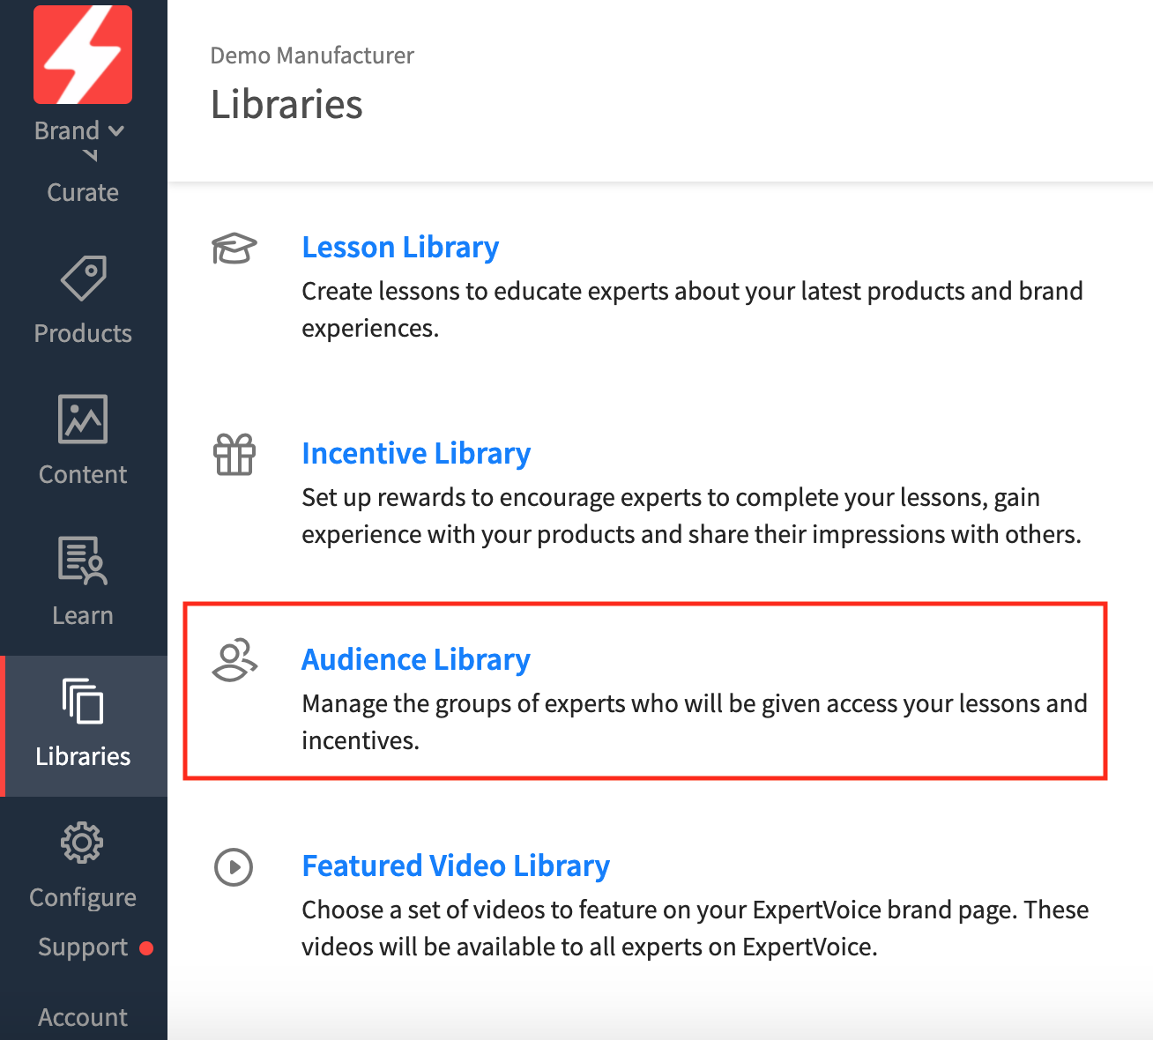Click the graduation cap Lesson icon
Viewport: 1153px width, 1040px height.
(234, 249)
